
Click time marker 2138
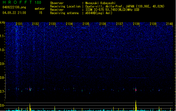(x=136, y=24)
